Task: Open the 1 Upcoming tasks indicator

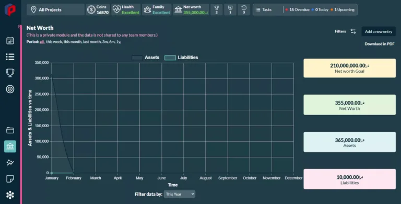Action: point(343,10)
